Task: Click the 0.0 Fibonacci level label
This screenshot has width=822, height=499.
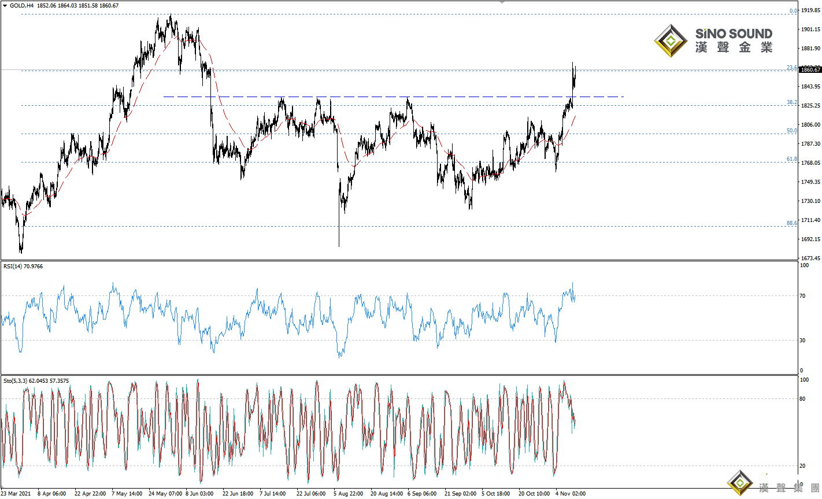Action: point(793,11)
